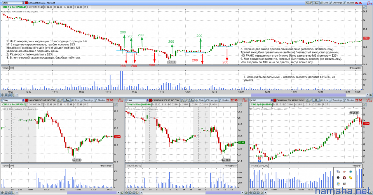The image size is (373, 195).
Task: Click red play icon in tray popup
Action: (x=344, y=178)
